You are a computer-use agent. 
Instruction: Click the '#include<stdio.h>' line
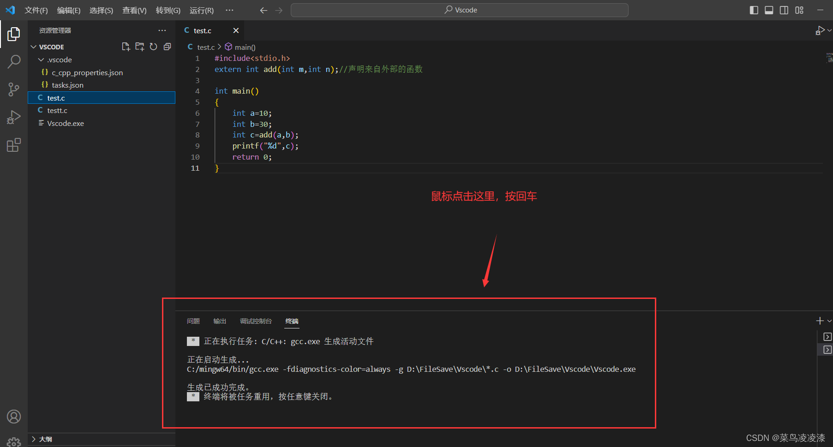[252, 58]
